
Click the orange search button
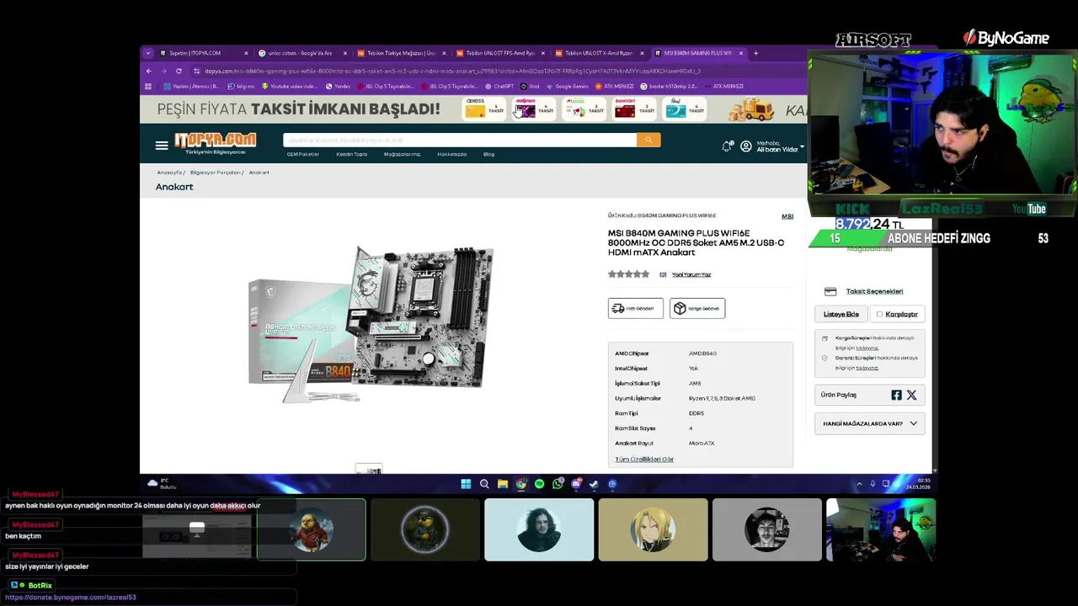(648, 140)
